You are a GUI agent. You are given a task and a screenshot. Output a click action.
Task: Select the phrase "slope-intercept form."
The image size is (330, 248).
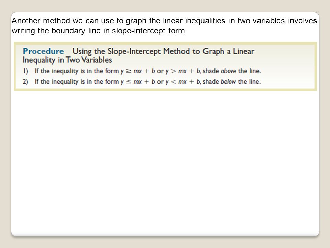pos(150,31)
